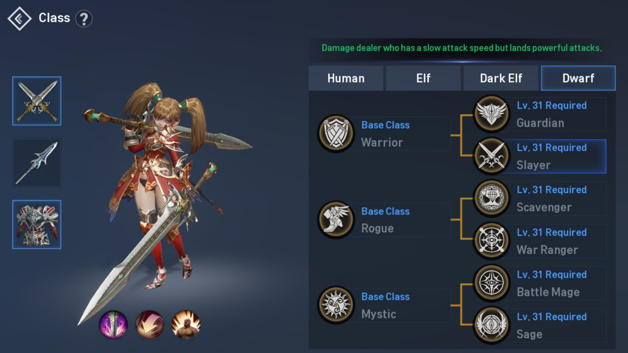The image size is (628, 353).
Task: Switch to the Human race tab
Action: pyautogui.click(x=346, y=78)
